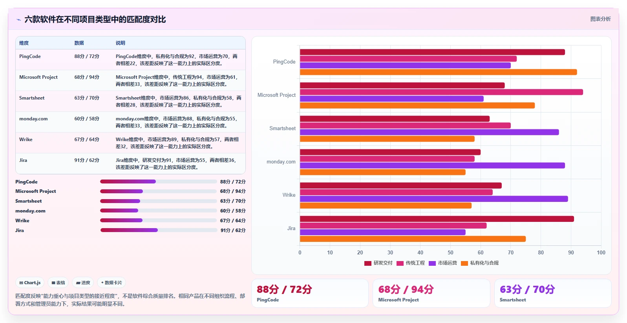Image resolution: width=627 pixels, height=323 pixels.
Task: Click the PingCode crimson 研发交付 chart bar
Action: pos(432,52)
